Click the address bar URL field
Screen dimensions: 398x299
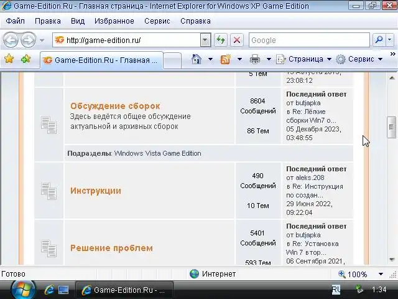[x=126, y=40]
